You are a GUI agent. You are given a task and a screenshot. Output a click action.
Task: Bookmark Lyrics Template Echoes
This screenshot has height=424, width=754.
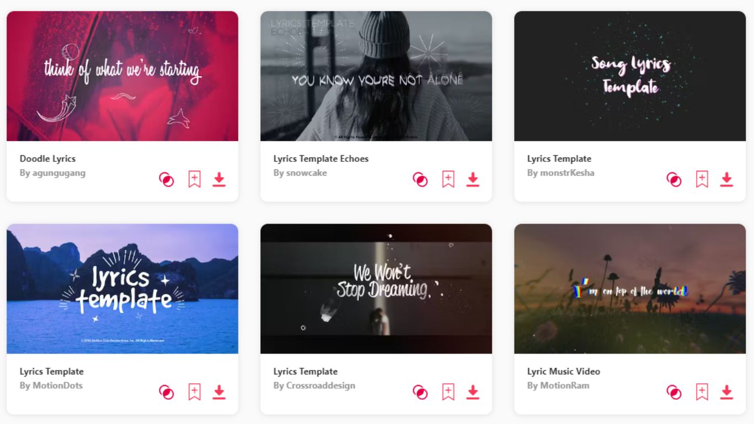pos(448,180)
